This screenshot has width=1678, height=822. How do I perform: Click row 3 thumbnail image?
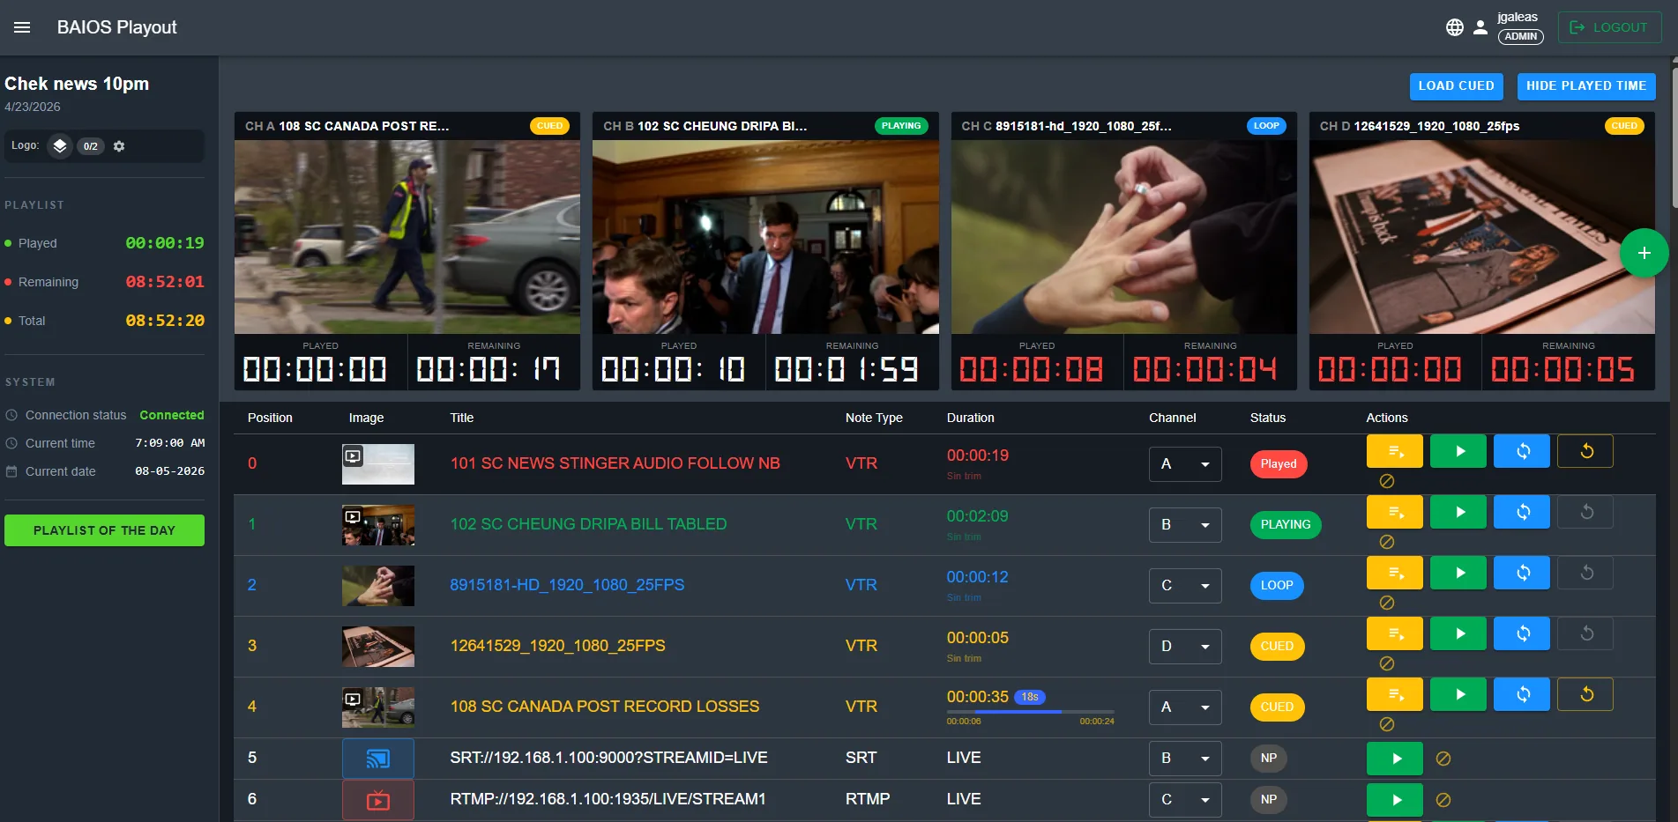coord(378,647)
